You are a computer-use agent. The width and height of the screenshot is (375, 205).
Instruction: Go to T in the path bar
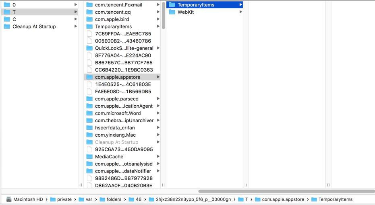(247, 199)
